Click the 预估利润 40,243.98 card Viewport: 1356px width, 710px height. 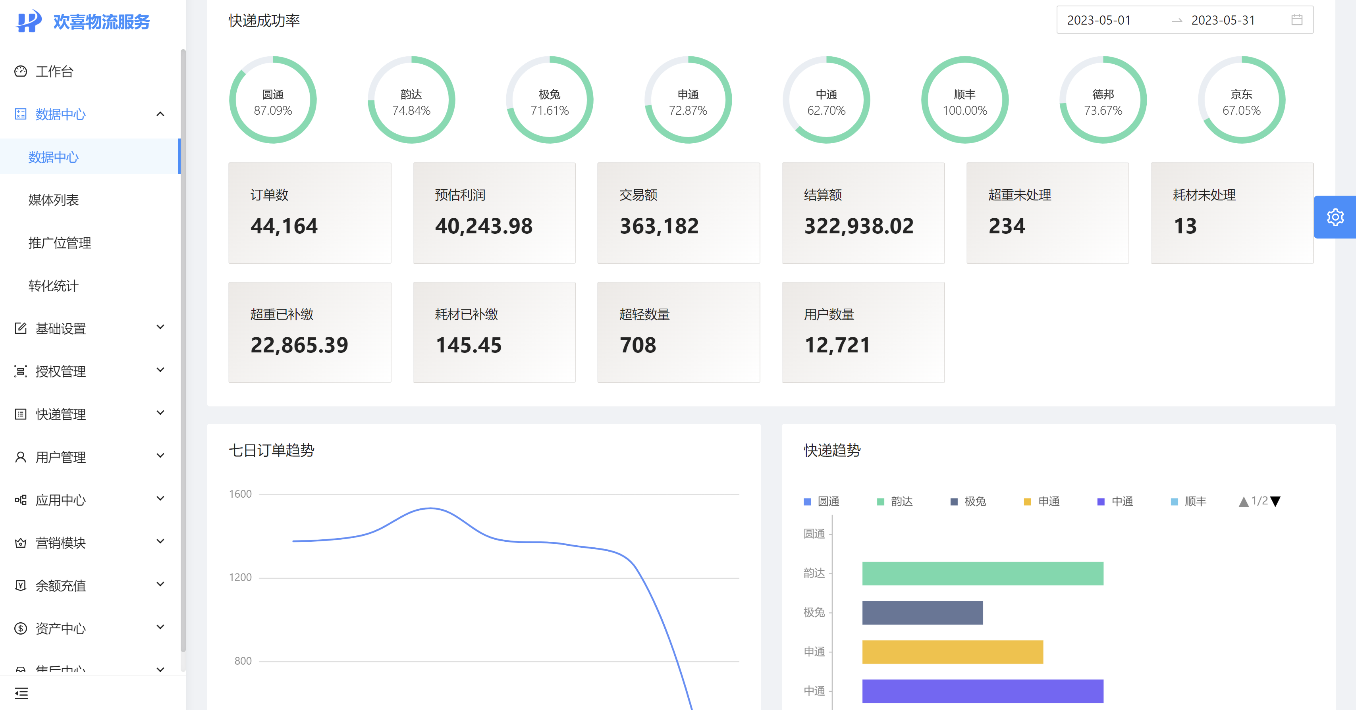[x=494, y=213]
